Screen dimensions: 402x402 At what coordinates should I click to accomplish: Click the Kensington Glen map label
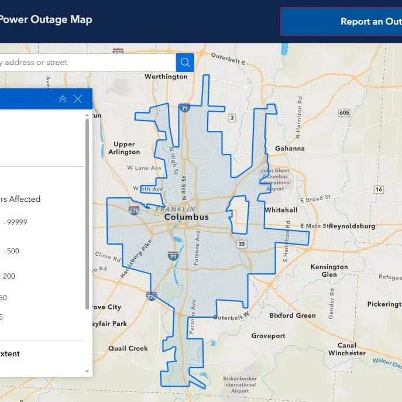point(329,270)
